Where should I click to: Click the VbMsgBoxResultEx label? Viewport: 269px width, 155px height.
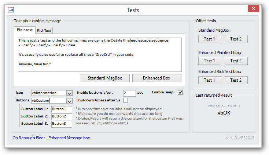(x=224, y=106)
